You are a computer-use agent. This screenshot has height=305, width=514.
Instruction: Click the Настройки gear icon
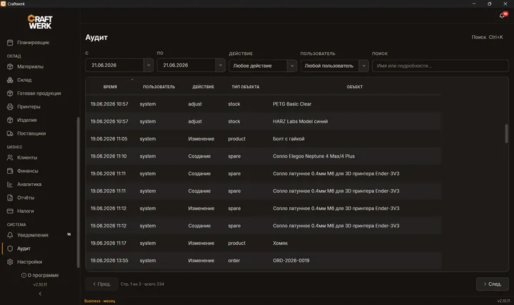click(10, 262)
